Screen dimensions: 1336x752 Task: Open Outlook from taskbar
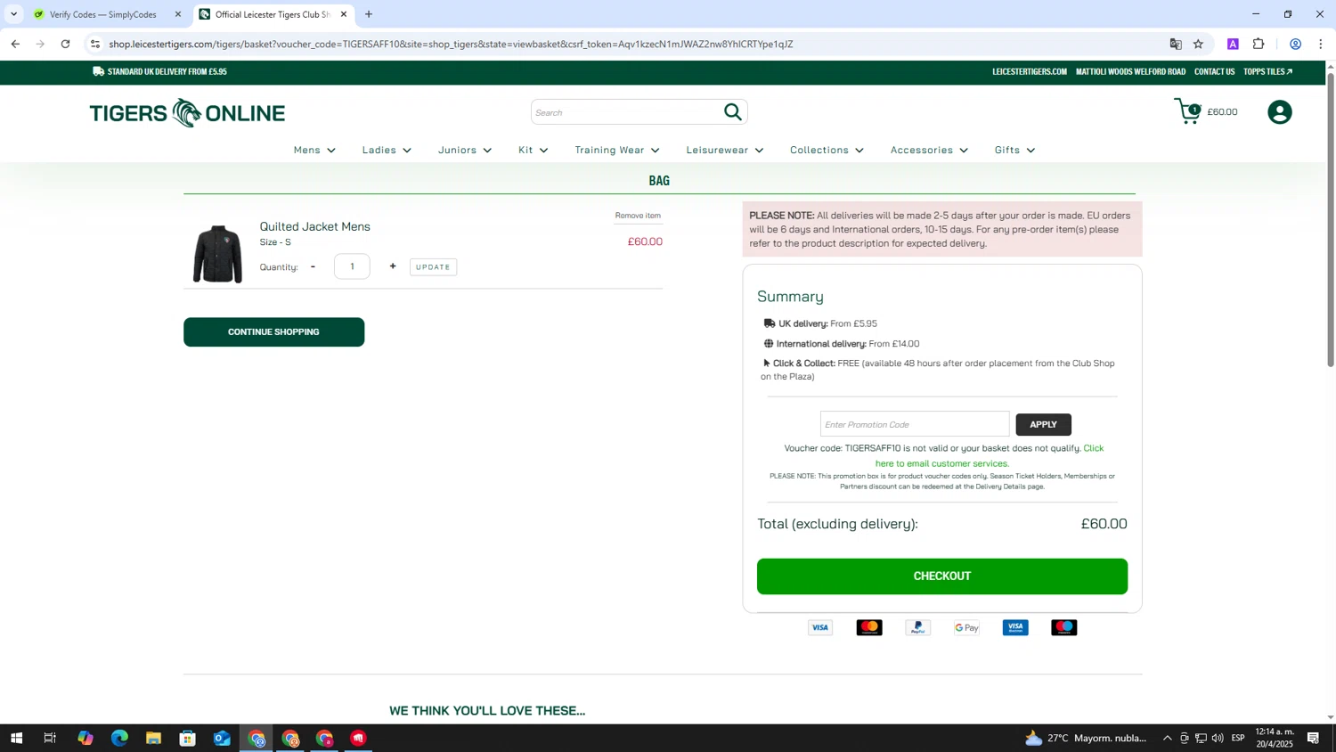coord(222,738)
